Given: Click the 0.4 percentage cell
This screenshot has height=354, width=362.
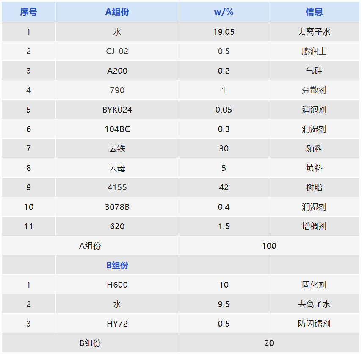Looking at the screenshot, I should (224, 207).
